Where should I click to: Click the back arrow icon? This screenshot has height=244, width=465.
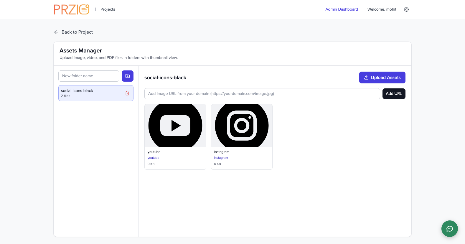click(56, 32)
